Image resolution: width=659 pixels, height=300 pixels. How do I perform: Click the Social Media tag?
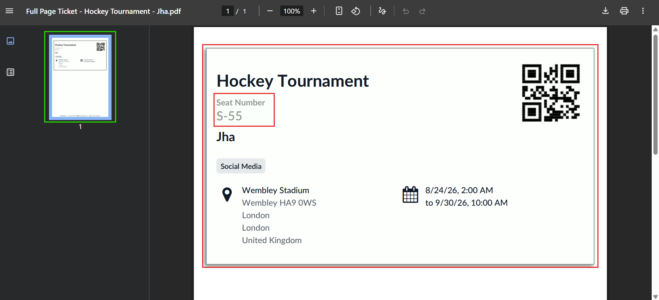tap(241, 166)
